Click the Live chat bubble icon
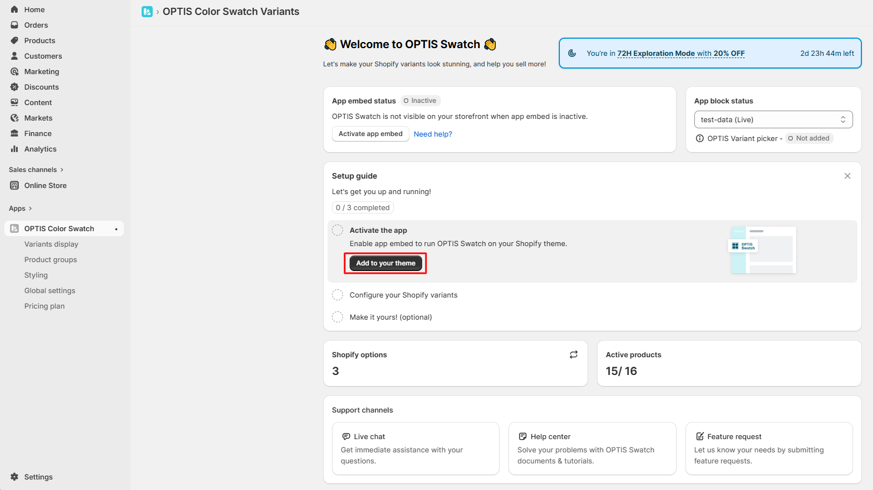The width and height of the screenshot is (873, 490). click(x=346, y=436)
